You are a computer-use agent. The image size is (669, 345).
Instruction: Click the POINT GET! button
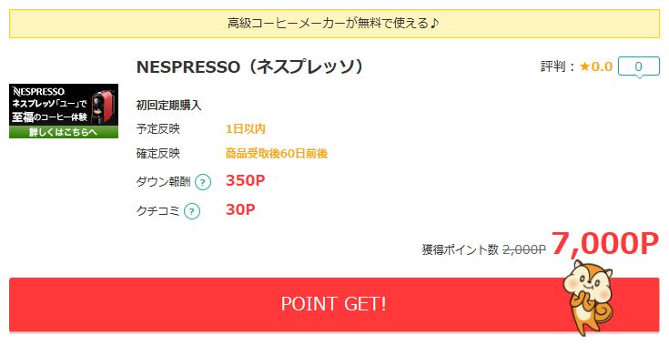pyautogui.click(x=334, y=304)
